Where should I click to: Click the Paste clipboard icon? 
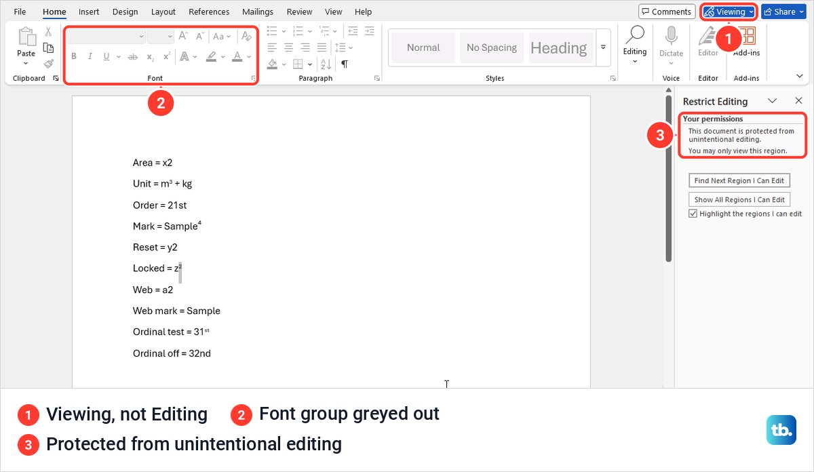[x=26, y=37]
